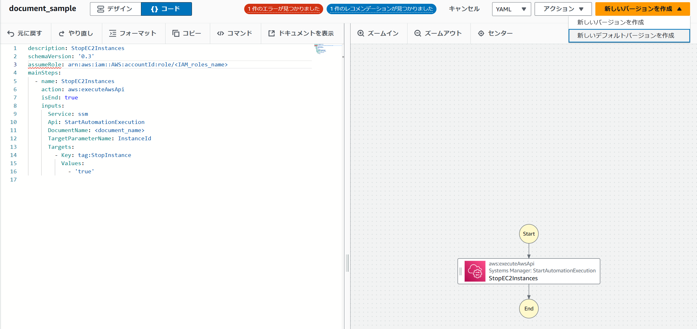Image resolution: width=697 pixels, height=329 pixels.
Task: Click the 'true' value on line 16
Action: click(x=84, y=171)
